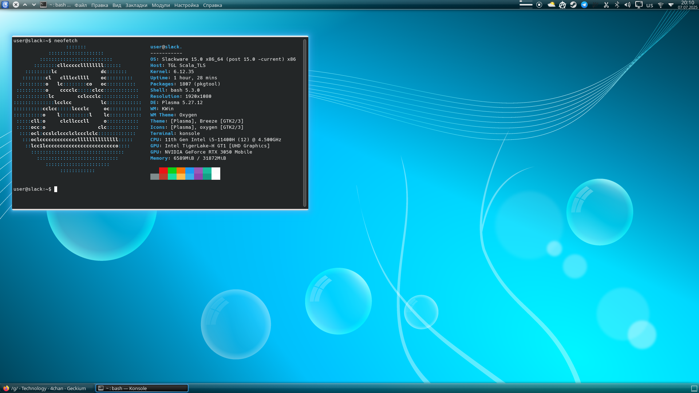Open the clipboard scissors tray icon

click(606, 5)
